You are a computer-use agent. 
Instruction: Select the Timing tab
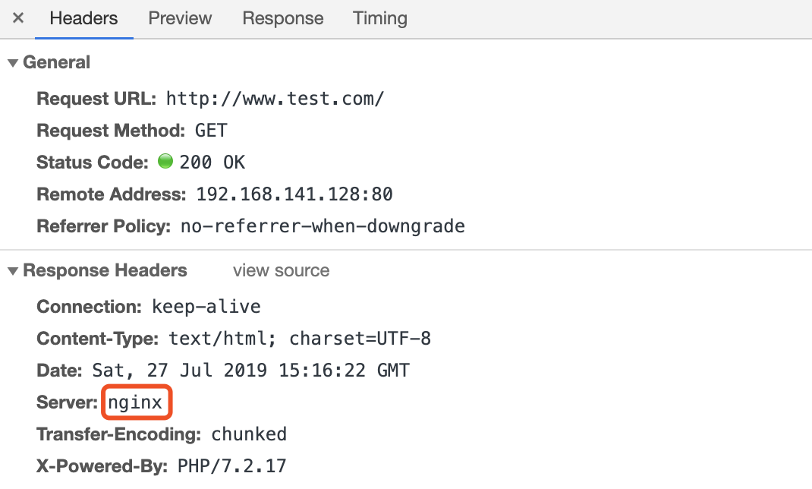(x=380, y=18)
